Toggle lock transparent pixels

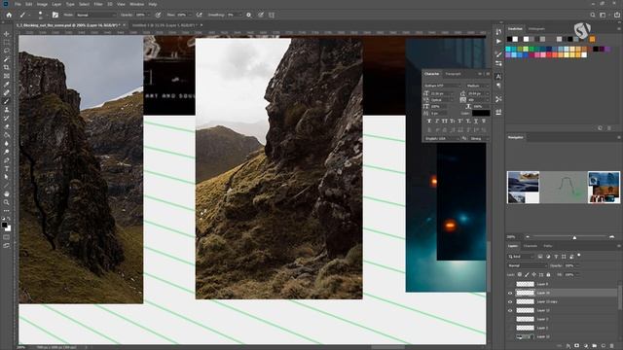click(520, 274)
